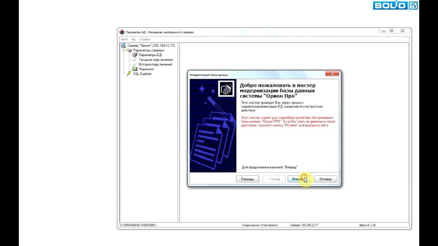Click the Параметры БД database icon
This screenshot has height=246, width=438.
click(x=135, y=55)
